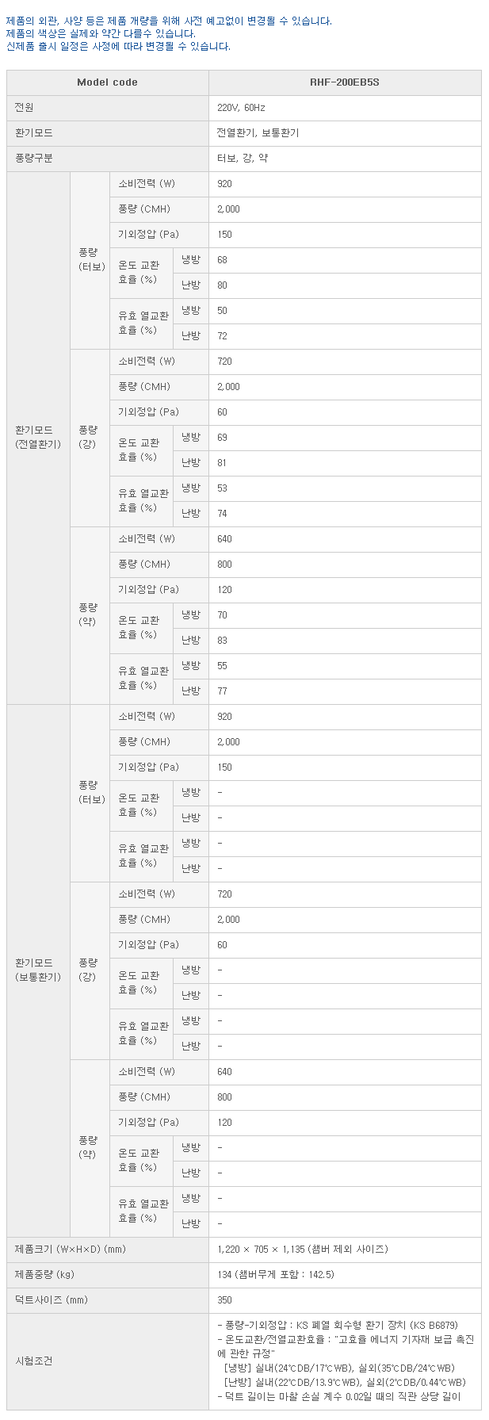This screenshot has width=489, height=1420.
Task: Click the value 77 in the table
Action: 223,691
